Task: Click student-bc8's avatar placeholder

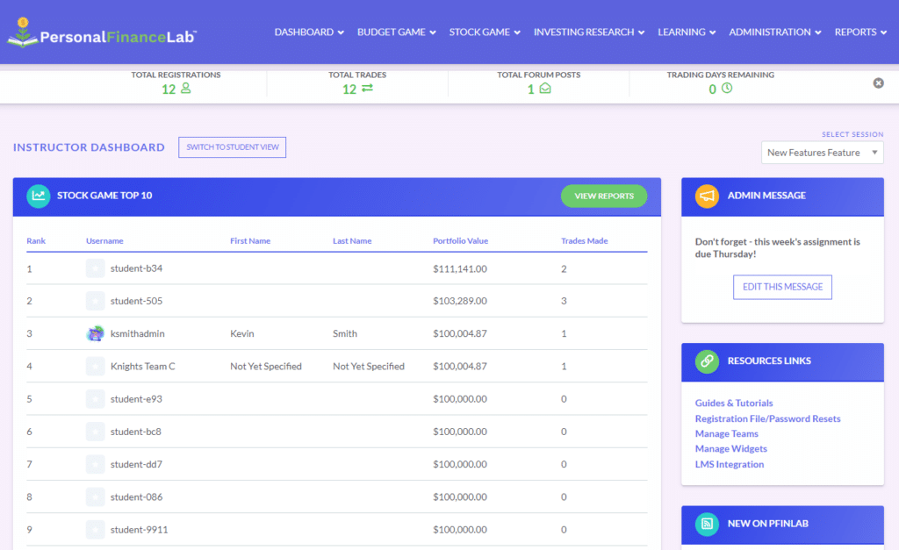Action: 95,432
